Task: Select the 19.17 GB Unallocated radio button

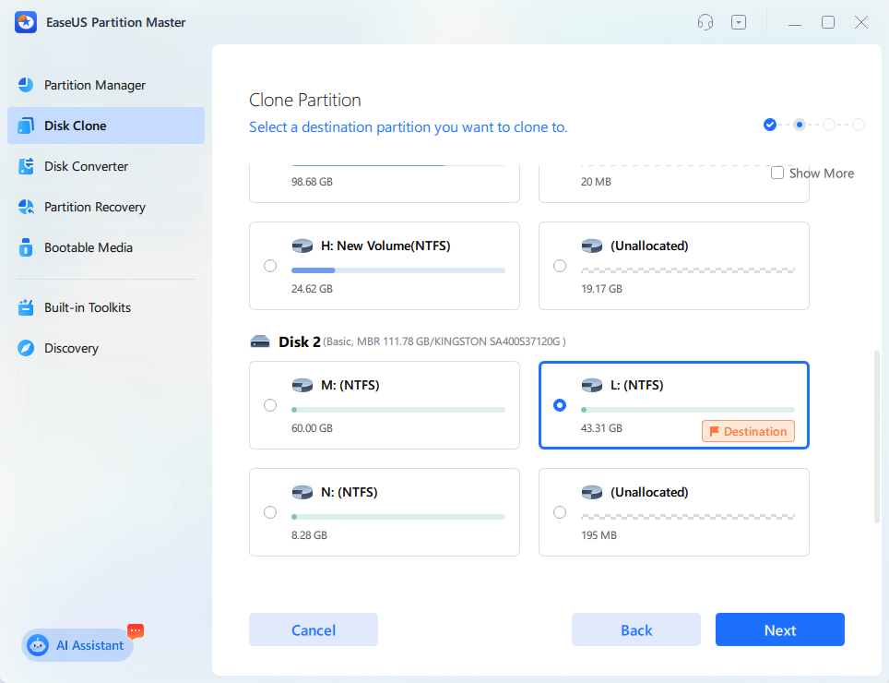Action: pyautogui.click(x=560, y=266)
